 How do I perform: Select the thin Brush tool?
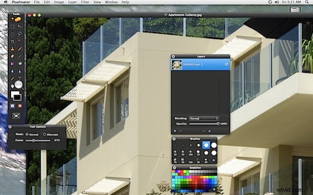pos(20,56)
